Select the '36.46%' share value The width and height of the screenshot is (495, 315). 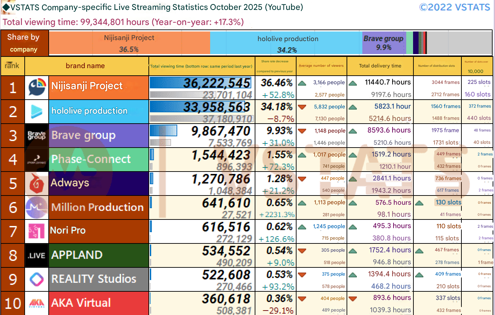tap(277, 83)
